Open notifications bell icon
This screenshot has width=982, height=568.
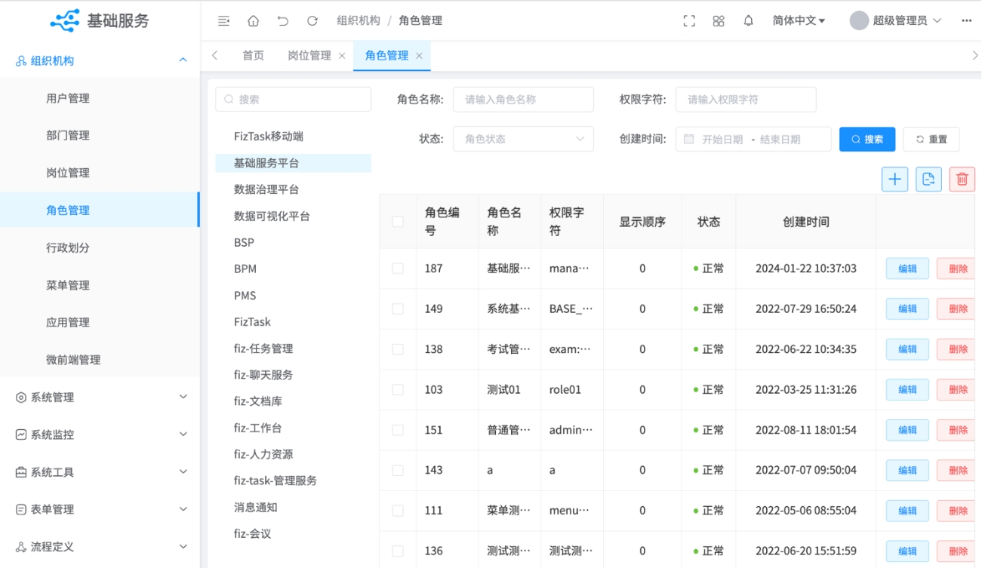coord(749,21)
